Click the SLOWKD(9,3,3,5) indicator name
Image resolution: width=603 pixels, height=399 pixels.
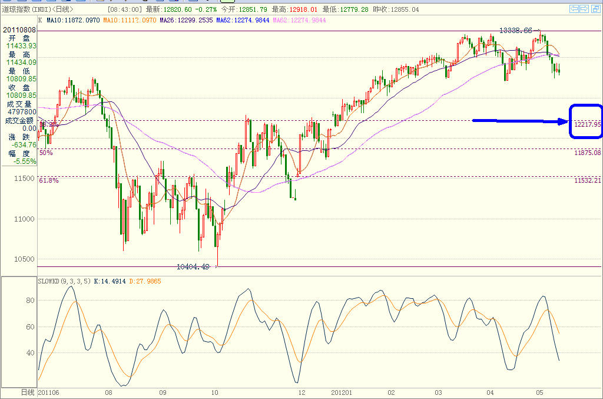coord(64,281)
